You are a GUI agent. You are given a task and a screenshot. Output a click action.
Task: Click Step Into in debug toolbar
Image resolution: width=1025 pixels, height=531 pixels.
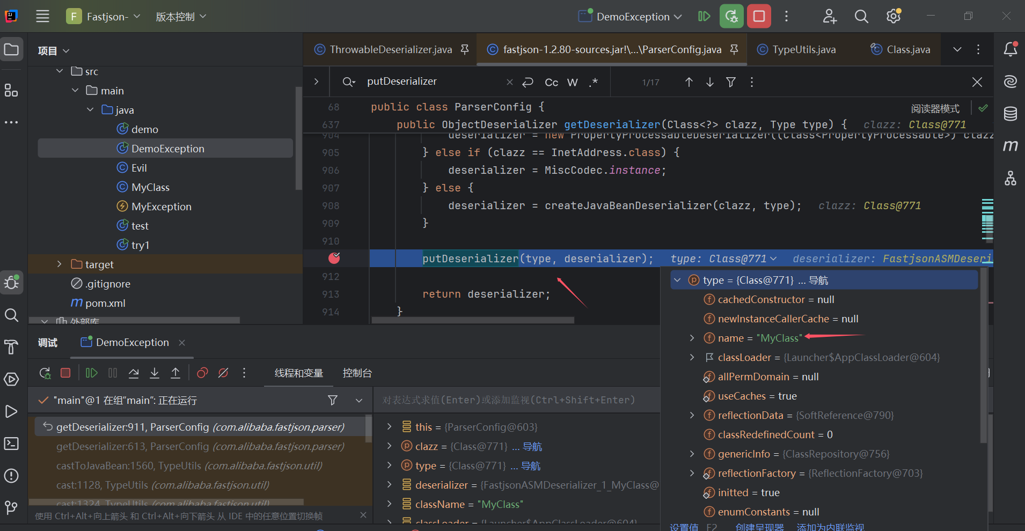[155, 373]
